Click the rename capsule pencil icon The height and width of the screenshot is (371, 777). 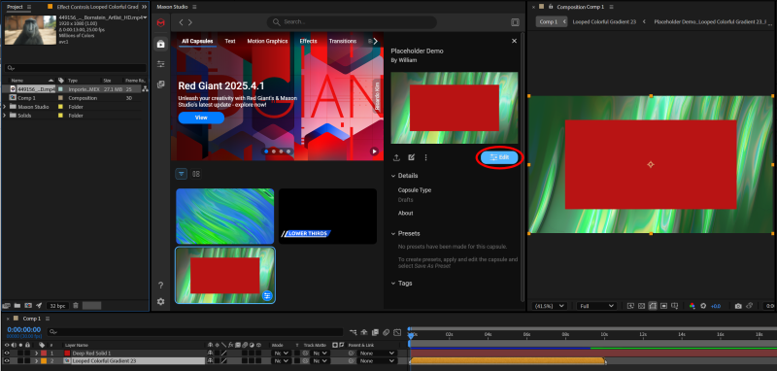click(411, 157)
